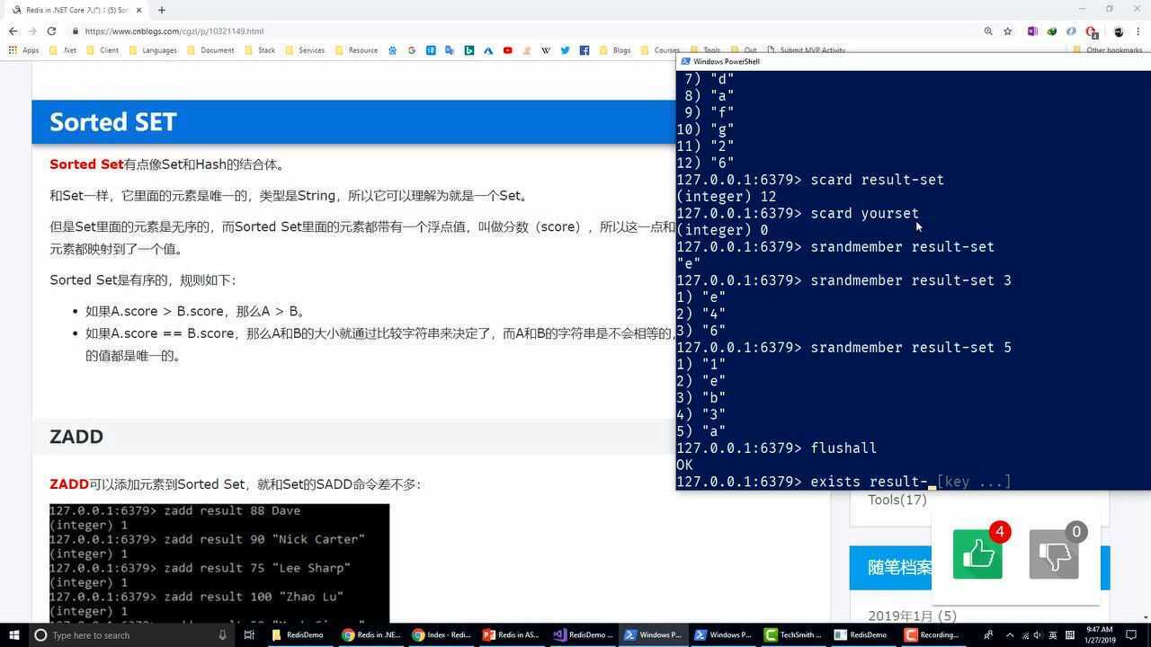Click the 英 input language indicator
This screenshot has height=647, width=1151.
1052,634
